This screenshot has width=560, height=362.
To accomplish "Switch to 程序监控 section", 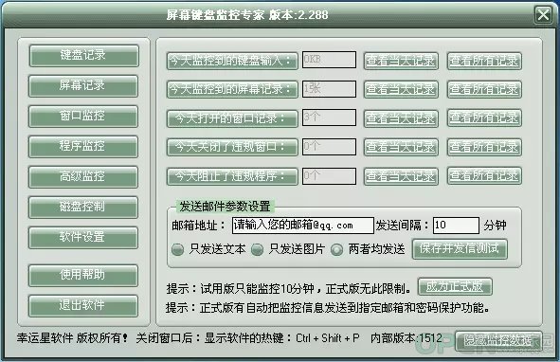I will 83,147.
